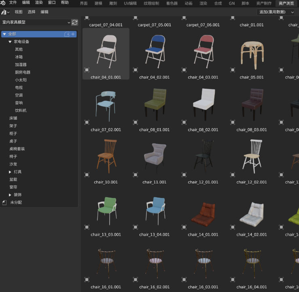Viewport: 299px width, 292px height.
Task: Switch to the 着色器 workspace tab
Action: click(172, 3)
